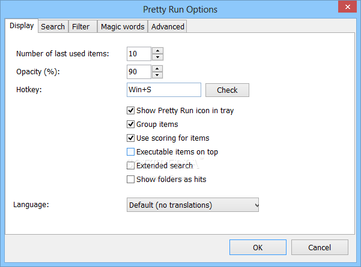361x267 pixels.
Task: Decrease number of last used items
Action: pyautogui.click(x=158, y=57)
